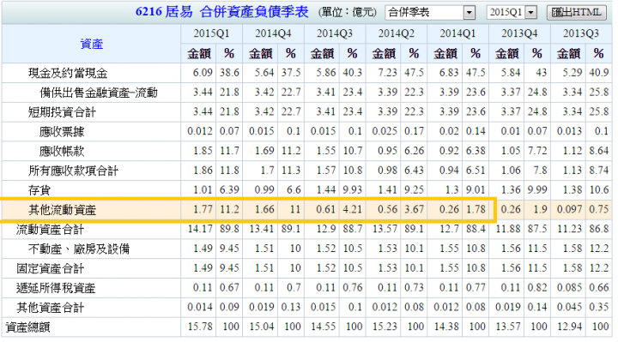
Task: Click 2014Q2 cash amount 7.23
Action: coord(387,73)
